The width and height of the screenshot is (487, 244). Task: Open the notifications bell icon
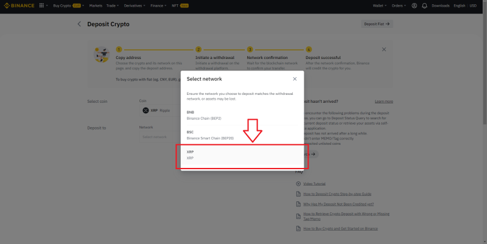[424, 5]
